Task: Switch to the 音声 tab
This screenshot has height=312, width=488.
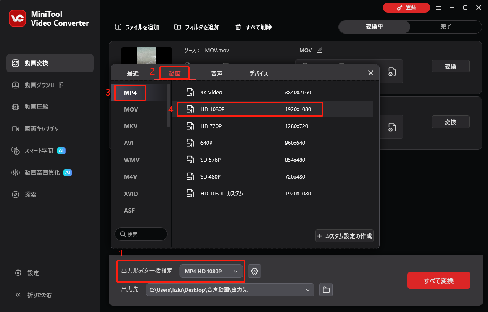Action: pos(216,74)
